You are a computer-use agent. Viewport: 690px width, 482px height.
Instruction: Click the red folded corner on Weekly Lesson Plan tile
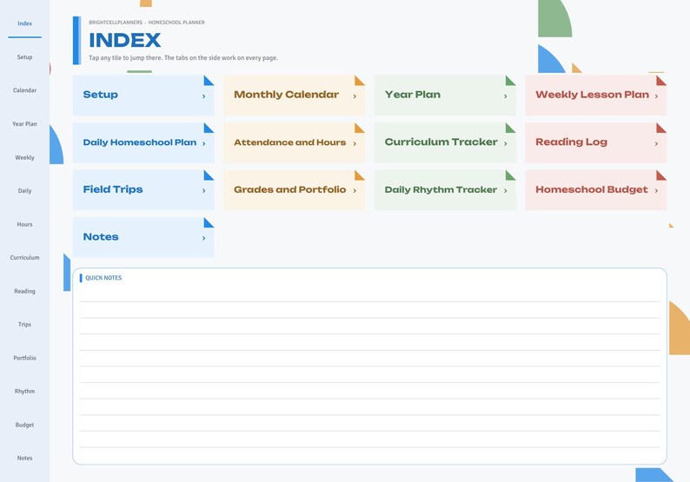tap(661, 81)
